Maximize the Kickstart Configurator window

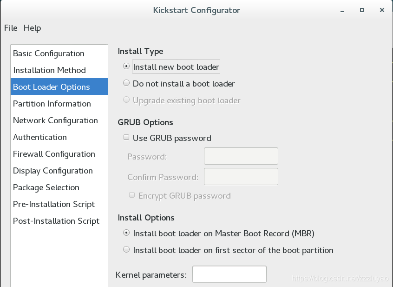(x=362, y=10)
